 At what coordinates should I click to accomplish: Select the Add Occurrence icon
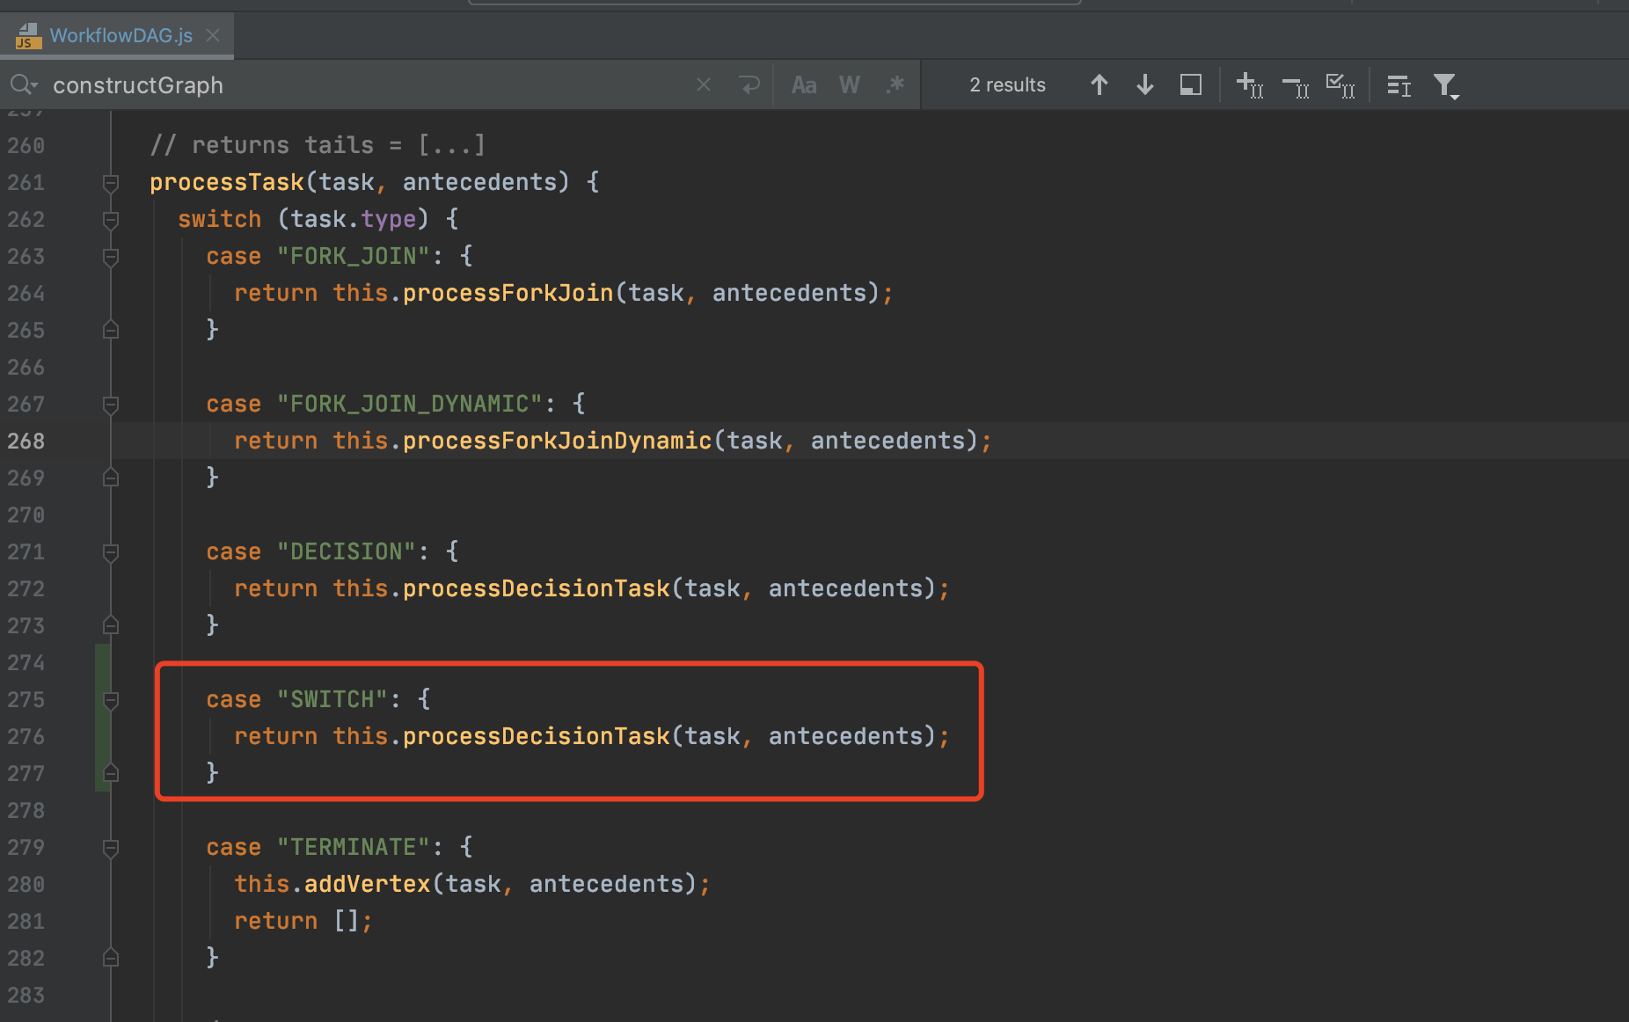tap(1249, 85)
